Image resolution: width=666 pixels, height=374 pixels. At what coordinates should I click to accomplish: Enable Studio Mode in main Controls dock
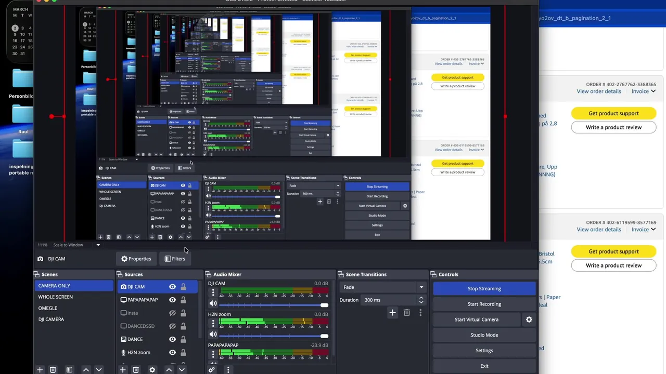(x=484, y=335)
